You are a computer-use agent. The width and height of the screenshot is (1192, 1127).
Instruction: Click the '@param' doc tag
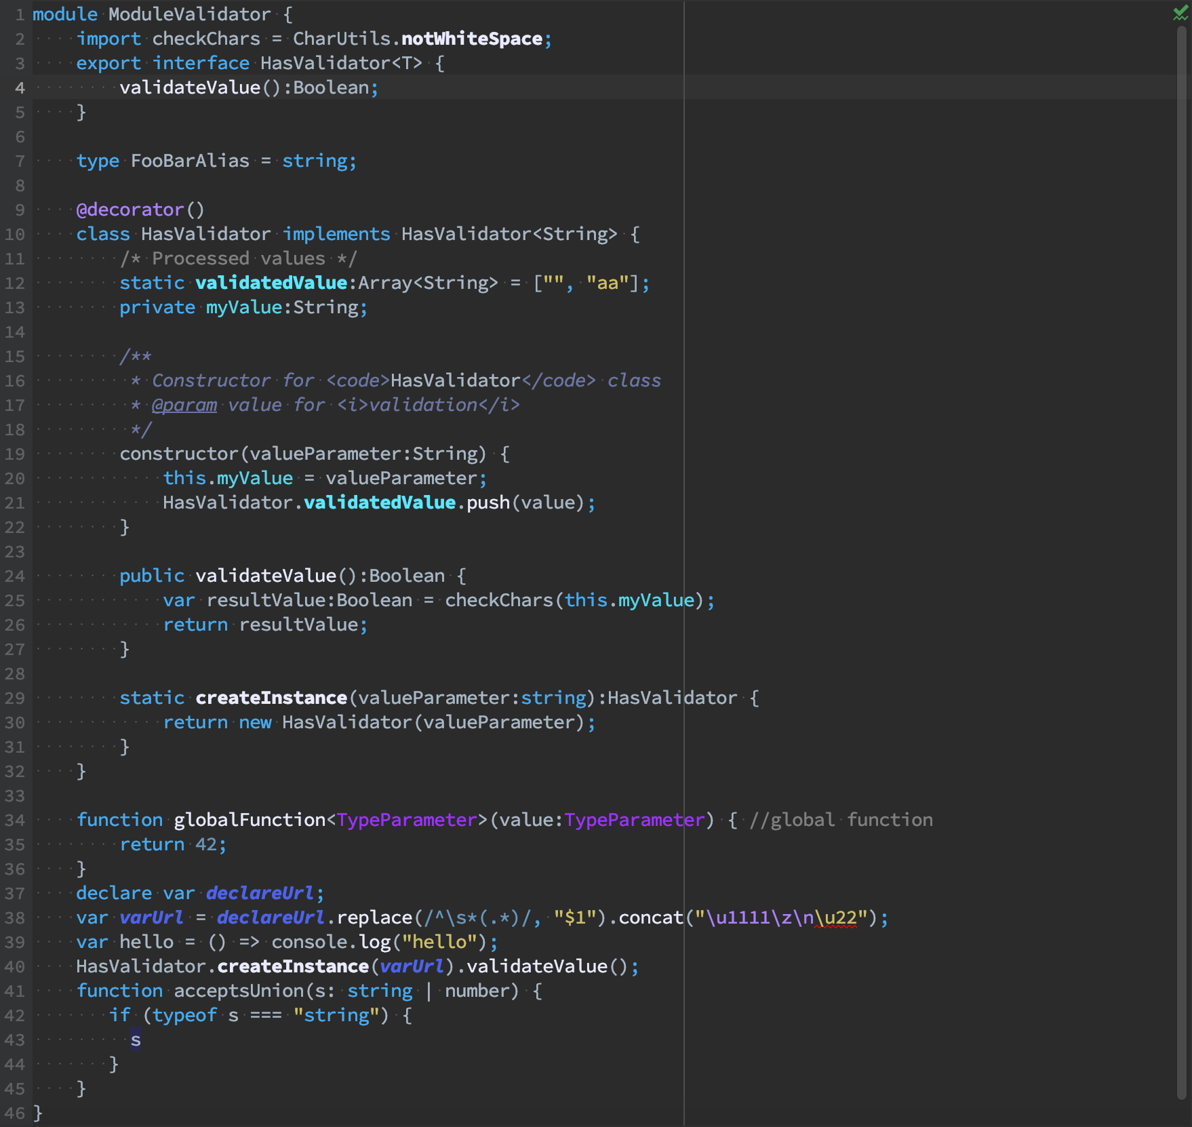pos(184,405)
